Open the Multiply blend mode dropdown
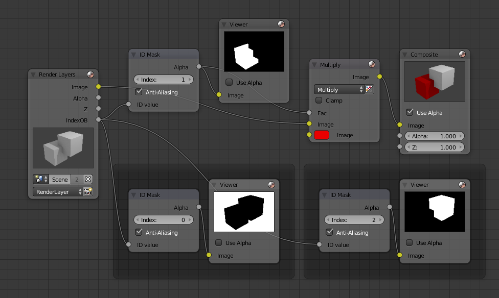This screenshot has height=298, width=499. point(339,90)
